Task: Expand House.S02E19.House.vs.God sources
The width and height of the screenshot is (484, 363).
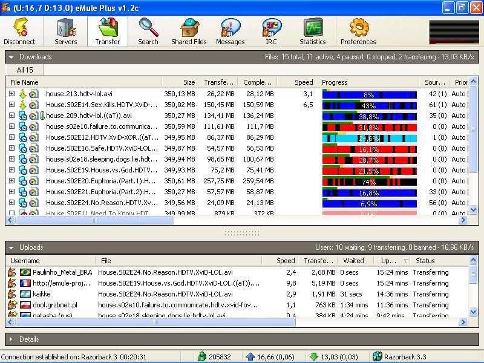Action: [11, 170]
